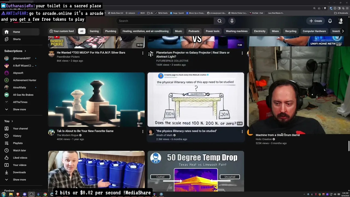Expand the Subscriptions section header
This screenshot has width=350, height=197.
click(x=15, y=51)
